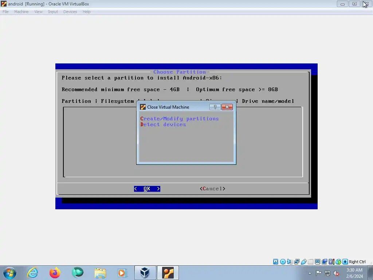This screenshot has height=280, width=373.
Task: Click the help button in Close Virtual Machine dialog
Action: 215,107
